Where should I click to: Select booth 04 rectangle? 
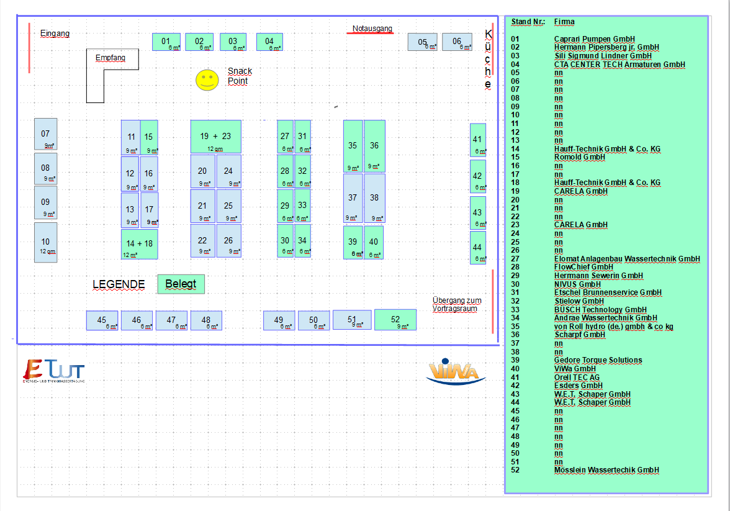point(269,42)
